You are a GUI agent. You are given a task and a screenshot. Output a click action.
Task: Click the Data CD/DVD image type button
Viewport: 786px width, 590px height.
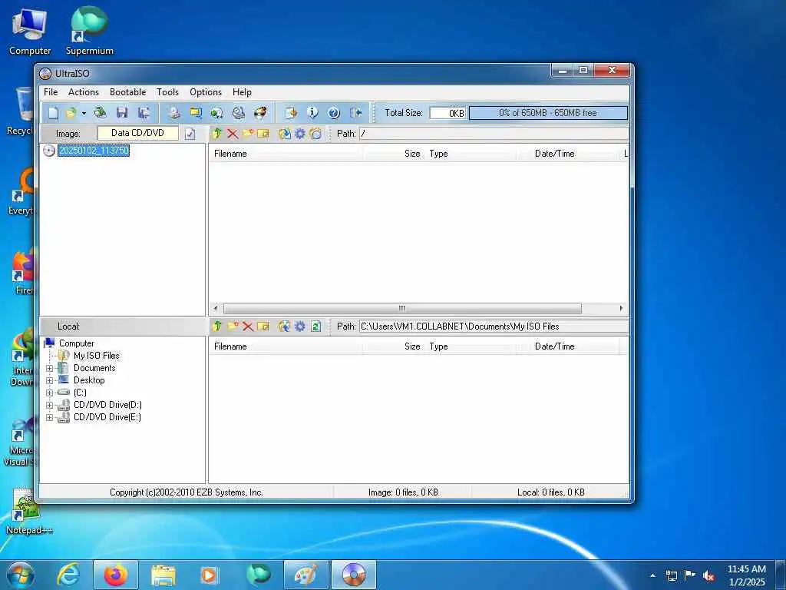click(137, 133)
